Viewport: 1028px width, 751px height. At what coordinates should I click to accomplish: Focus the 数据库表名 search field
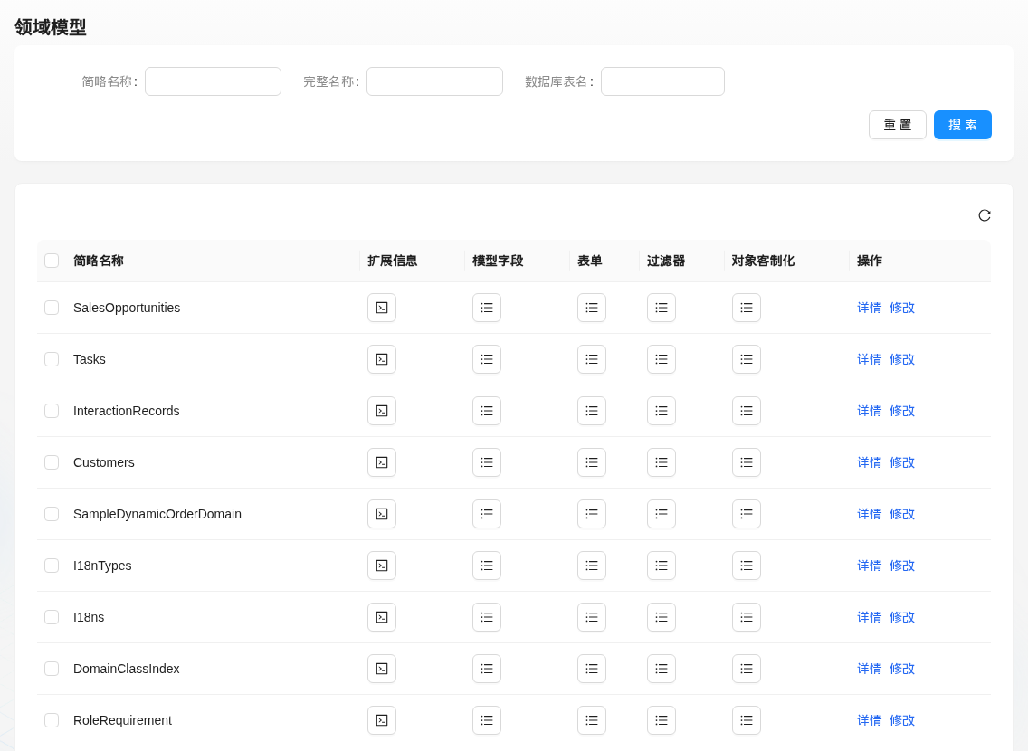pos(662,81)
